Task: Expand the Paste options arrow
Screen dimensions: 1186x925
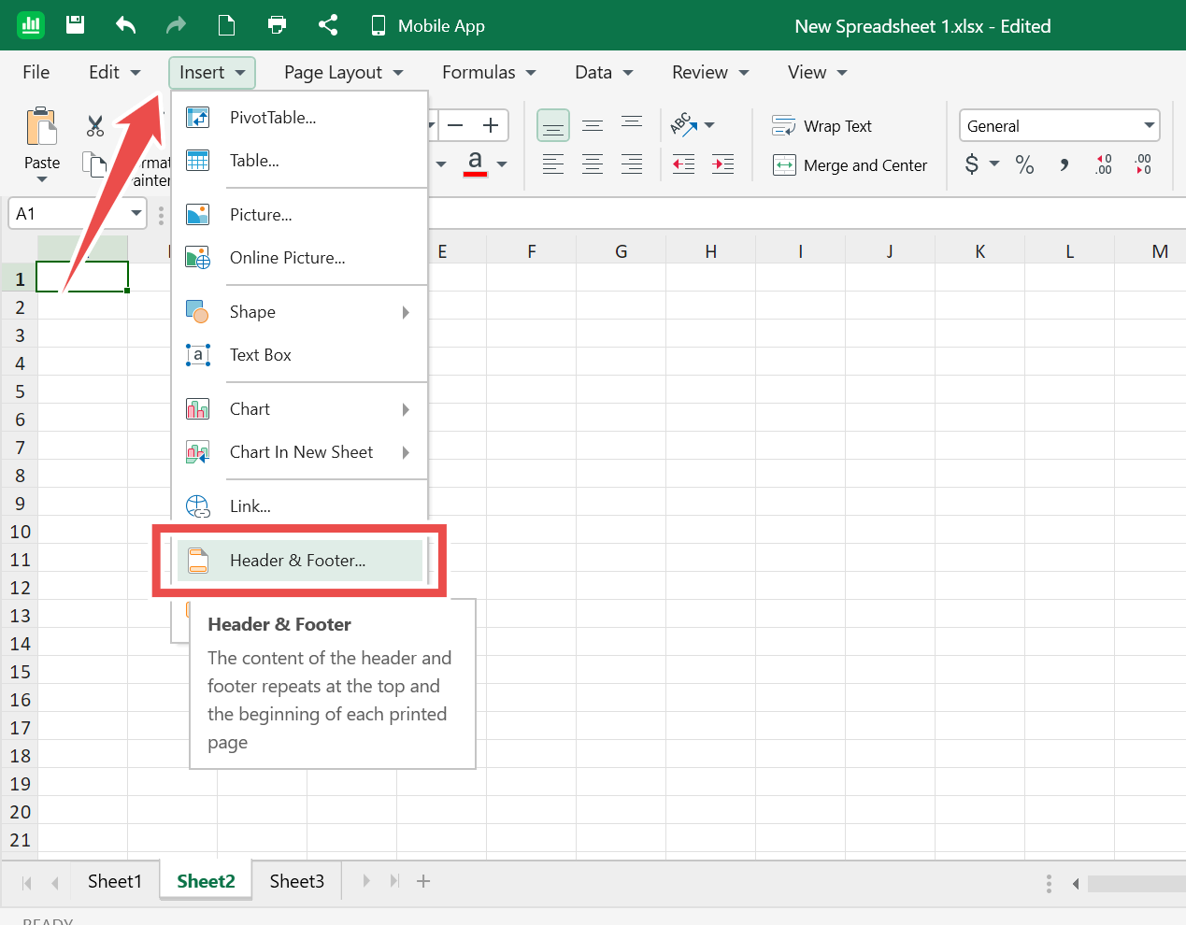Action: click(x=42, y=179)
